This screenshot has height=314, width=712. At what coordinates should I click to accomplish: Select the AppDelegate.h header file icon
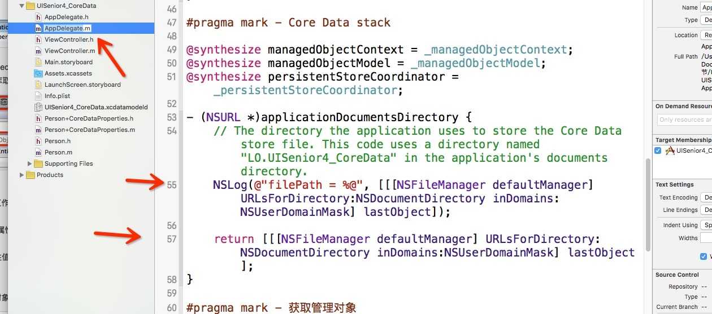tap(38, 17)
